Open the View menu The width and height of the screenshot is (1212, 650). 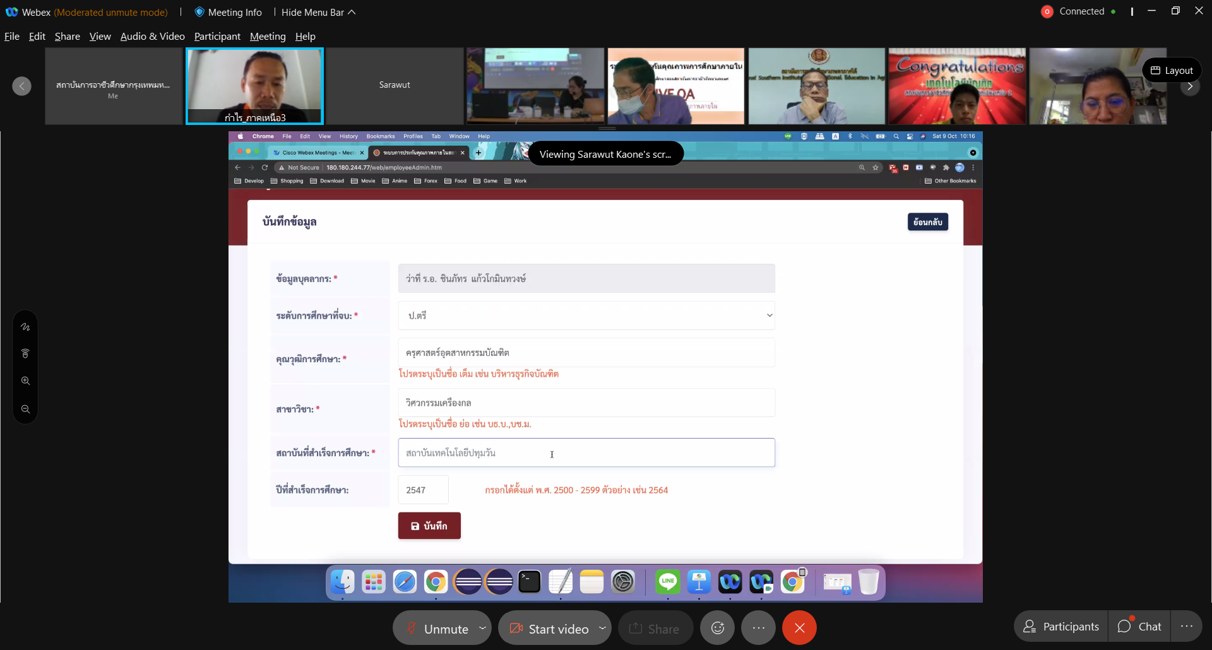tap(100, 37)
